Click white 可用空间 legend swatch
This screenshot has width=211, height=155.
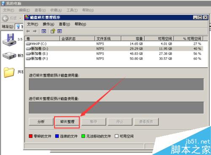[x=116, y=136]
